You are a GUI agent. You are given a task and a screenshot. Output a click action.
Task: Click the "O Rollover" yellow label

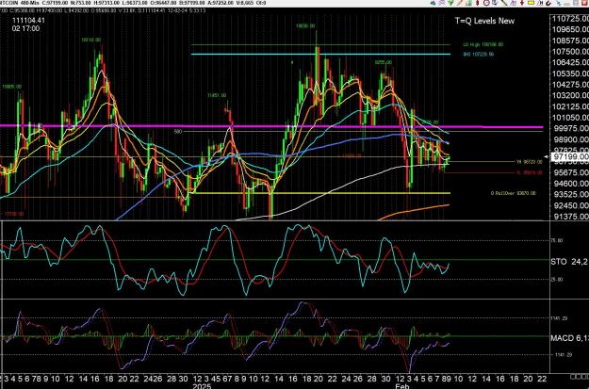pyautogui.click(x=513, y=193)
